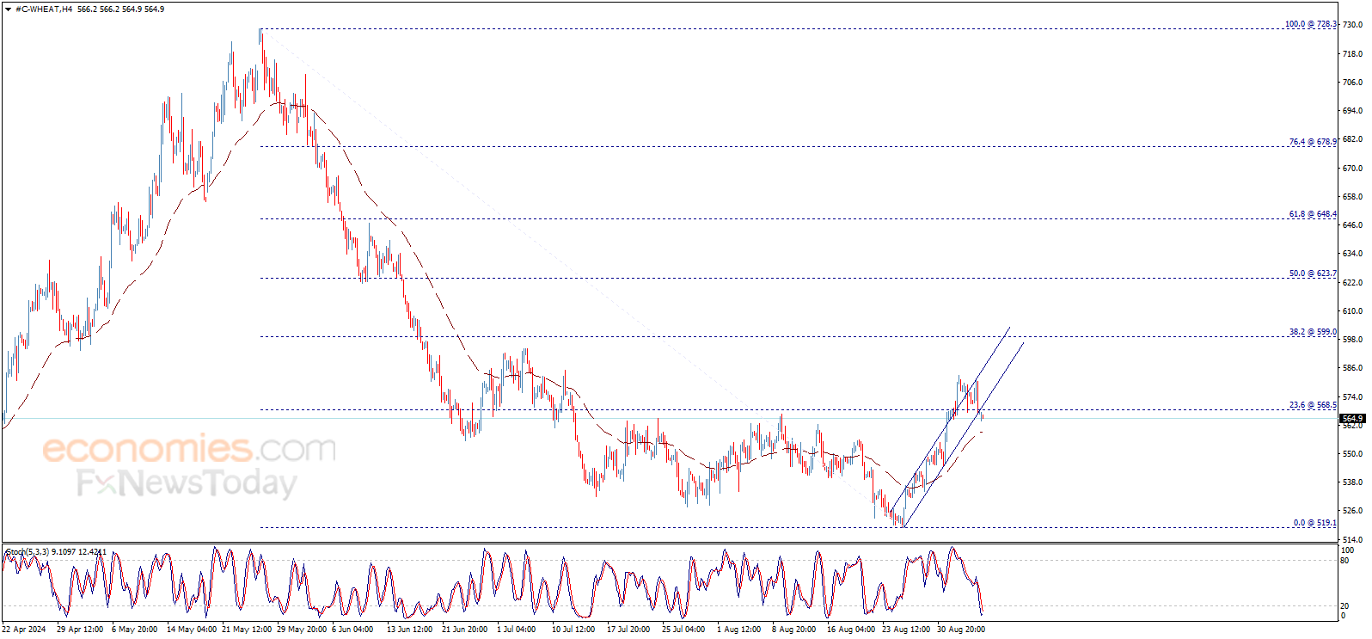Click the Fibonacci label 38.2 @ 599.0
The height and width of the screenshot is (639, 1372).
[1313, 332]
